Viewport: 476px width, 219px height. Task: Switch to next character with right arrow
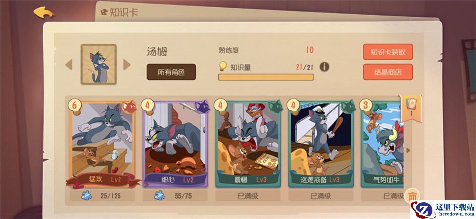click(126, 64)
